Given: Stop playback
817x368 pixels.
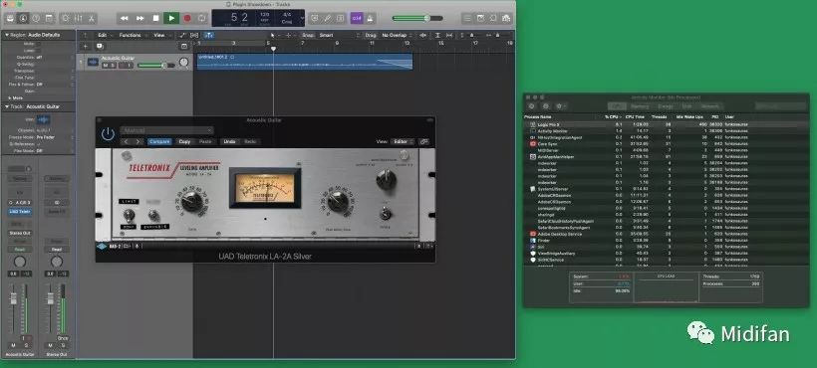Looking at the screenshot, I should [155, 18].
